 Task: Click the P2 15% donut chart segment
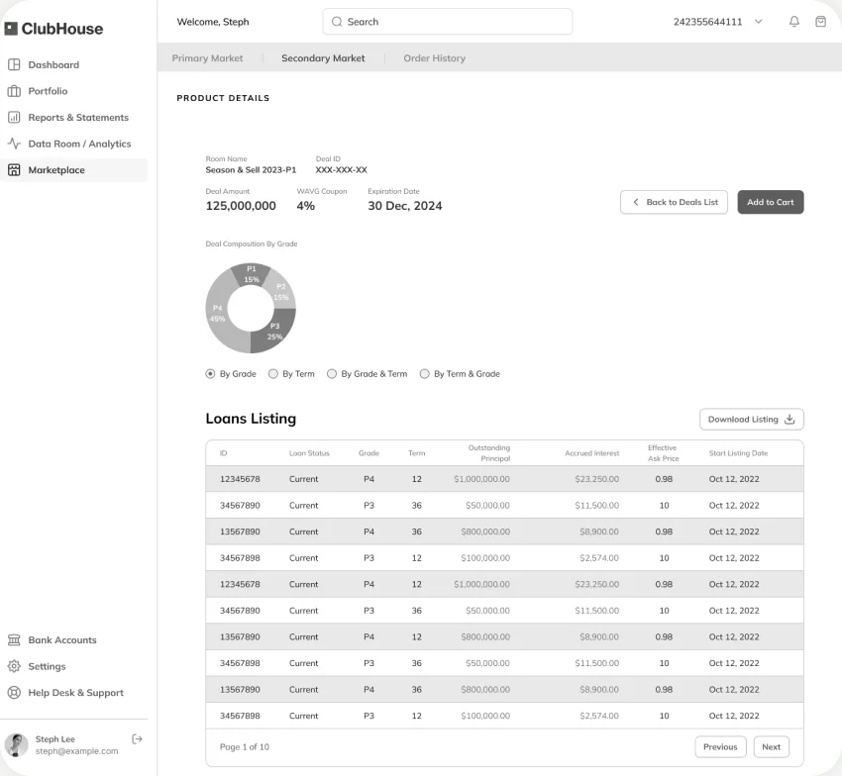[x=281, y=291]
